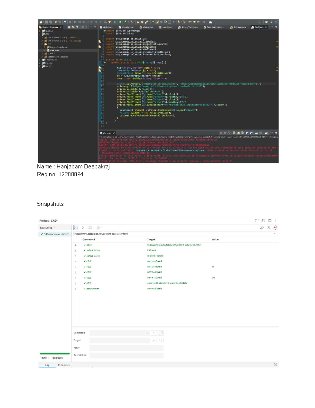Image resolution: width=315 pixels, height=408 pixels.
Task: Click select target in page icon
Action: tap(154, 340)
